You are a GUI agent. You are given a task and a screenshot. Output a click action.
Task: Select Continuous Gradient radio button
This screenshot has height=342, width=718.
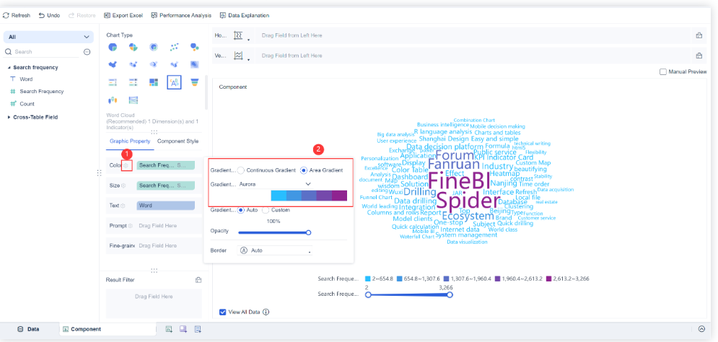pyautogui.click(x=241, y=170)
